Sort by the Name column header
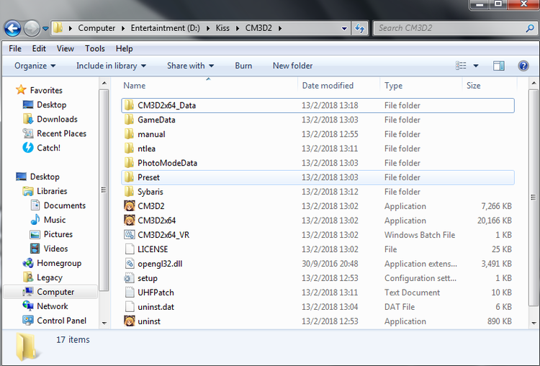The height and width of the screenshot is (366, 540). click(135, 86)
